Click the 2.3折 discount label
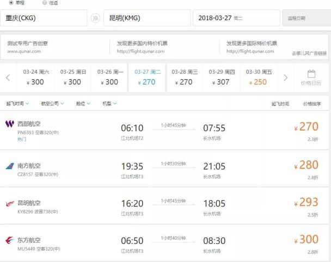The height and width of the screenshot is (262, 331). pos(313,139)
